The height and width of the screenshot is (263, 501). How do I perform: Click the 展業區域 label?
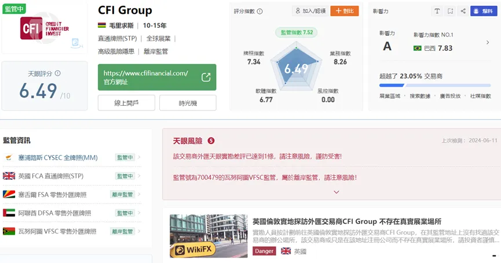point(389,96)
